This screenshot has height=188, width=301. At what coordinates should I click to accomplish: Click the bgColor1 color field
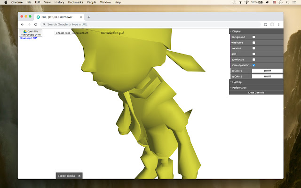pyautogui.click(x=267, y=71)
